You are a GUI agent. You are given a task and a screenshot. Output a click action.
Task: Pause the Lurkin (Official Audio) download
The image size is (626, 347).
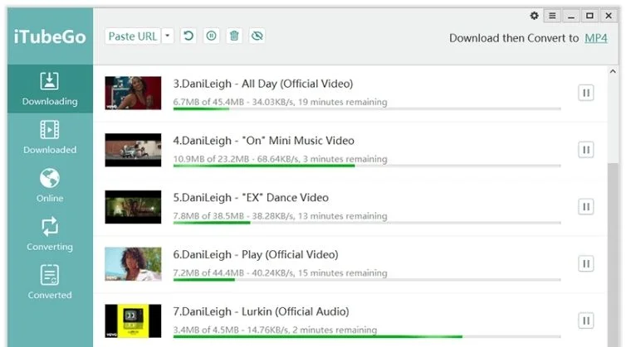586,320
